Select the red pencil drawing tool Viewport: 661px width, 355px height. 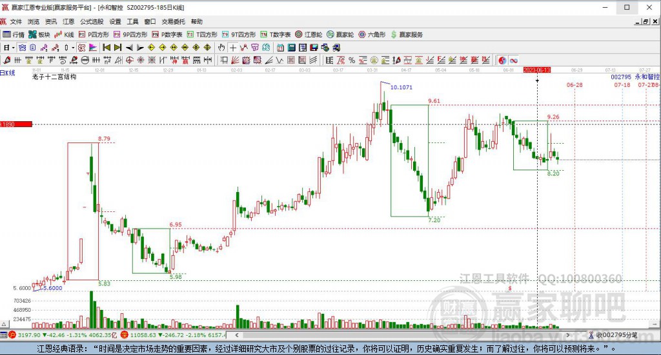(6, 60)
